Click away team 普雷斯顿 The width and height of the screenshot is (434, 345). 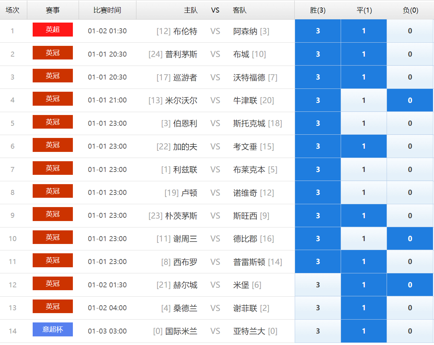coord(249,262)
